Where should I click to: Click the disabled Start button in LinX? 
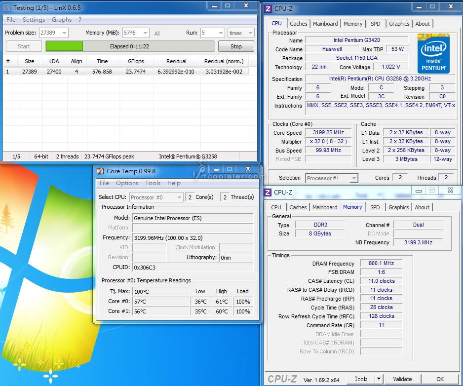[24, 46]
